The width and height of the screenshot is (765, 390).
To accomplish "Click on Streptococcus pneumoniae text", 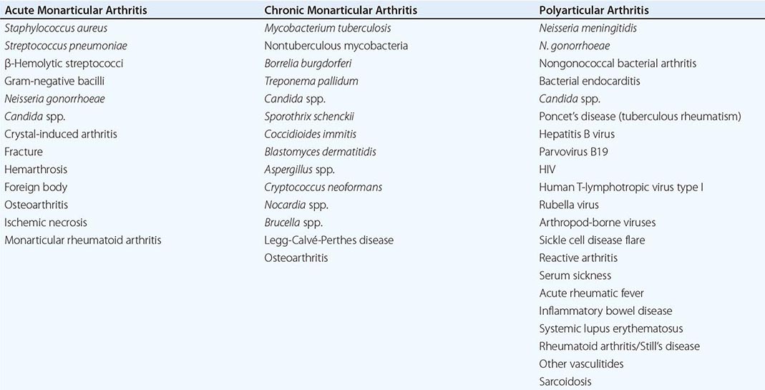I will click(x=66, y=46).
